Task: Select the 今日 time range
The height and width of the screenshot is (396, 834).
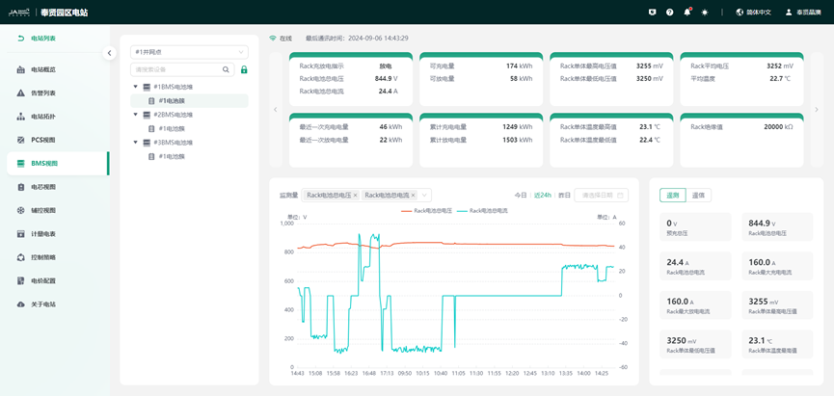Action: pyautogui.click(x=521, y=196)
